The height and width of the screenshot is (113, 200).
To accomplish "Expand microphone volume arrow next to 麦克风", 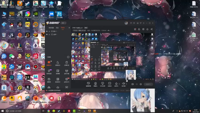I will pos(119,84).
